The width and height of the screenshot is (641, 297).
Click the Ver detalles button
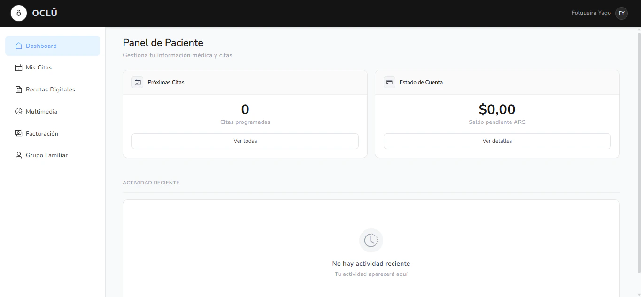[497, 141]
